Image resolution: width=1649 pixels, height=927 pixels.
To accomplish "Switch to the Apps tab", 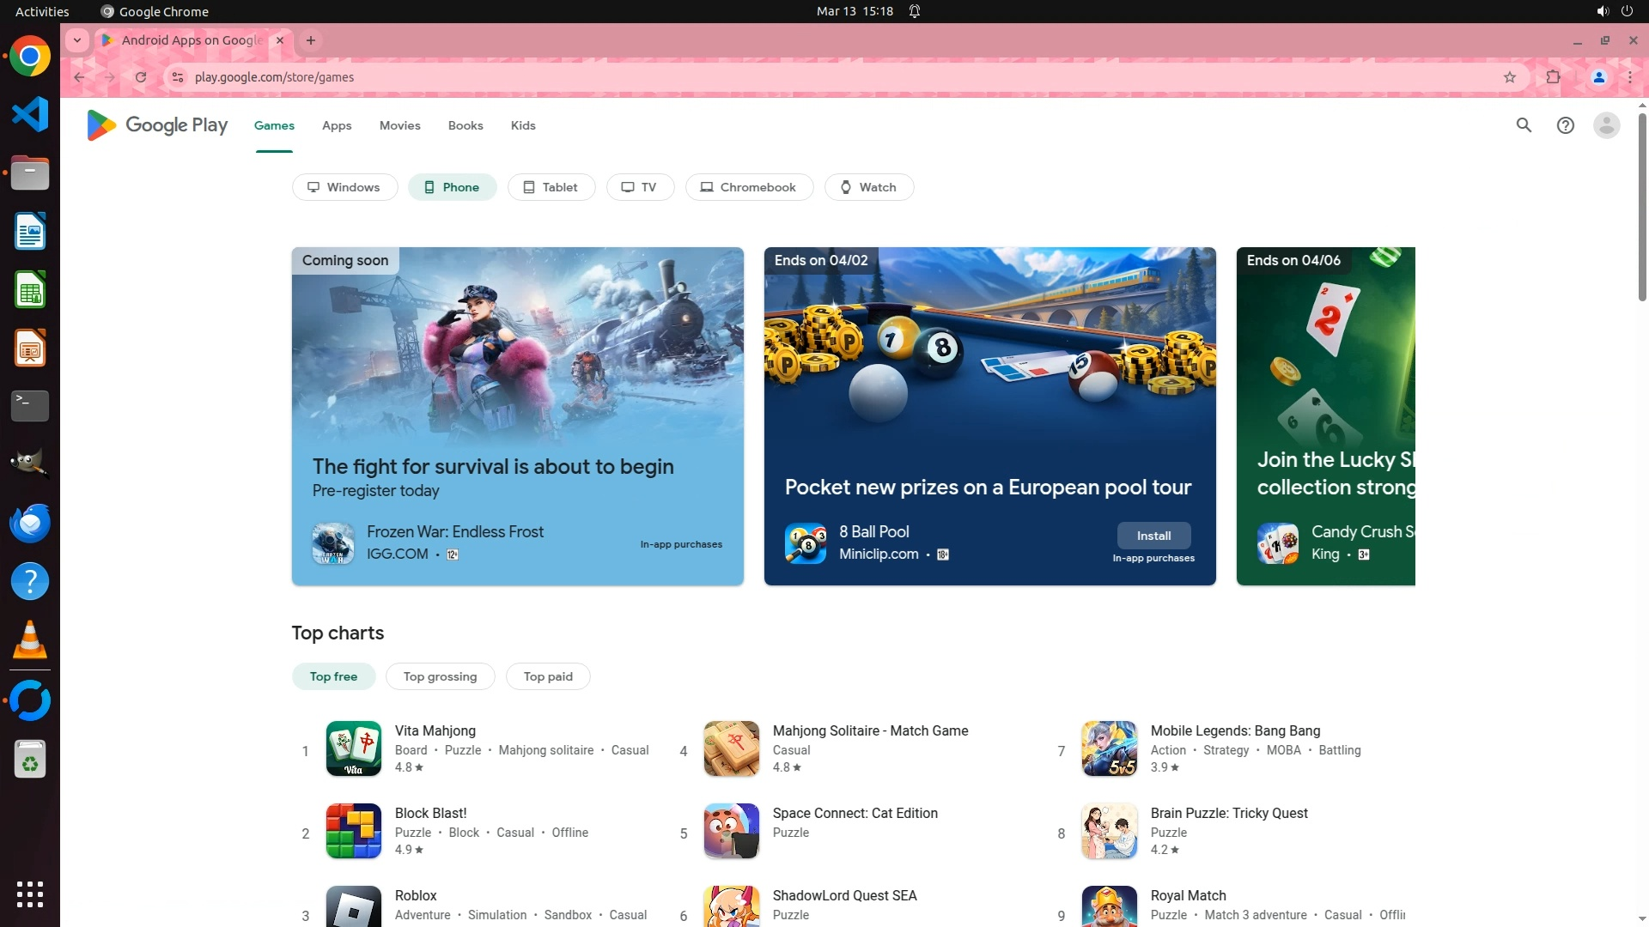I will (337, 125).
